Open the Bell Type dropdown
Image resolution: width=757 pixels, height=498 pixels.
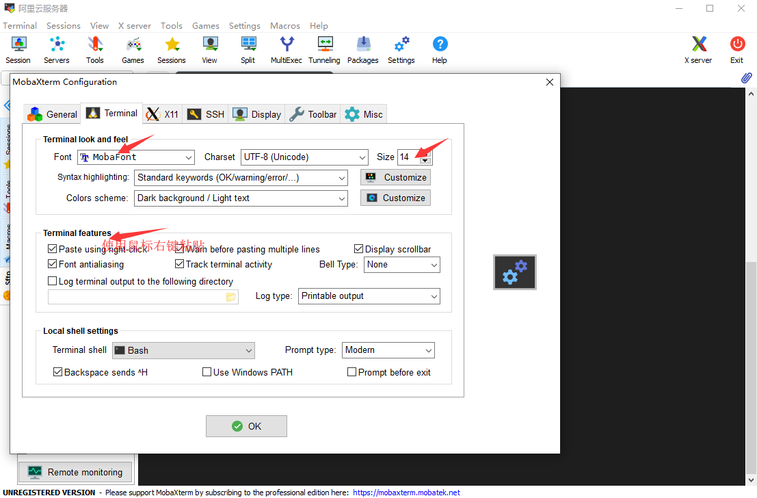coord(401,265)
